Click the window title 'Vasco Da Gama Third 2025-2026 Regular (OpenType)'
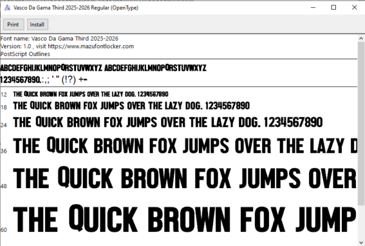The width and height of the screenshot is (365, 246). click(x=76, y=8)
